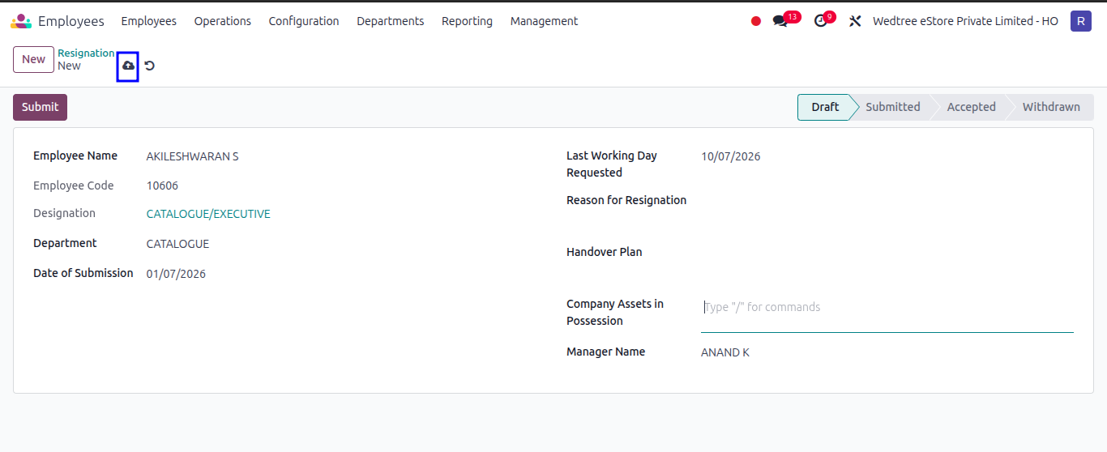The width and height of the screenshot is (1107, 452).
Task: Open the debug tools wrench icon
Action: 855,21
